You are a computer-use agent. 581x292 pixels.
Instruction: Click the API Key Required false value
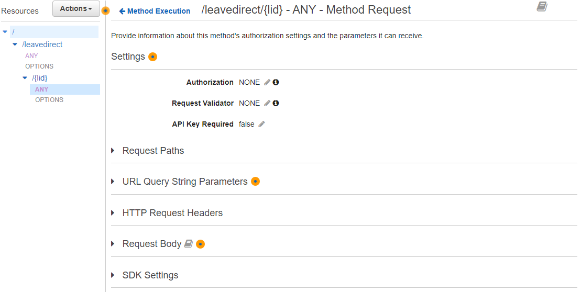(x=247, y=125)
